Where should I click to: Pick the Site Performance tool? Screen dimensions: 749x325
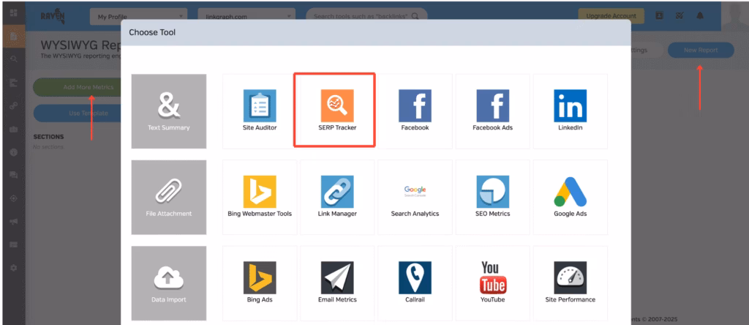tap(570, 281)
